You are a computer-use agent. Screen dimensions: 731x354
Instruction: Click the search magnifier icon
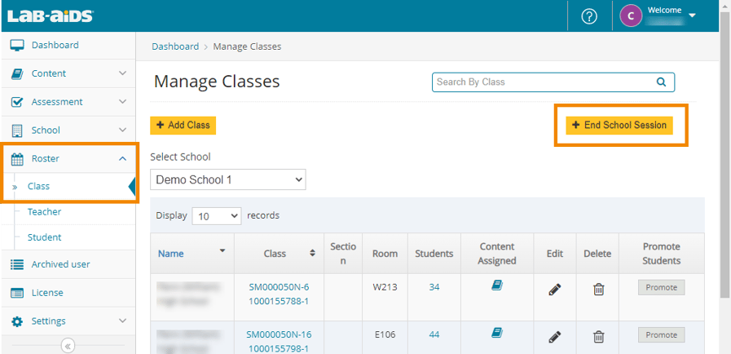pyautogui.click(x=661, y=82)
